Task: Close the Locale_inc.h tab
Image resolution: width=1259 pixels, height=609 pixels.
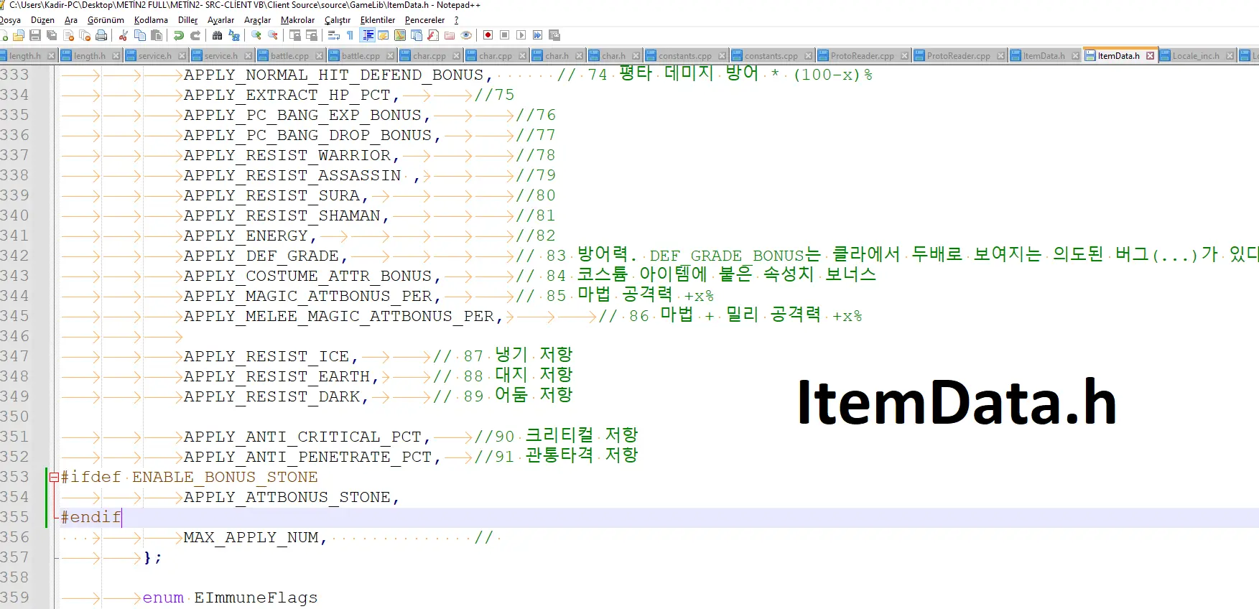Action: [x=1230, y=56]
